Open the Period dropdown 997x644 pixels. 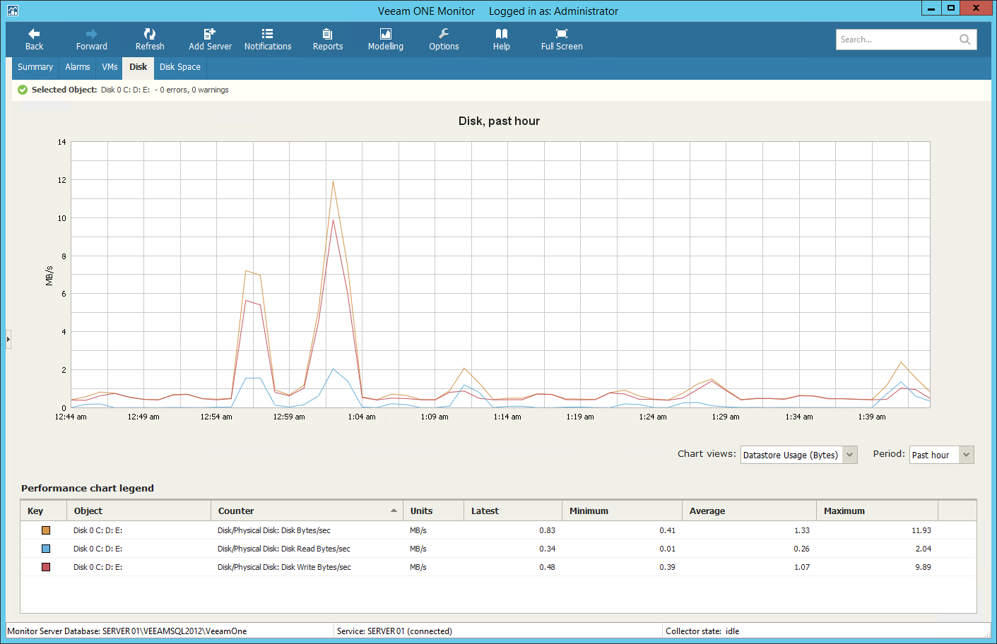[x=942, y=455]
